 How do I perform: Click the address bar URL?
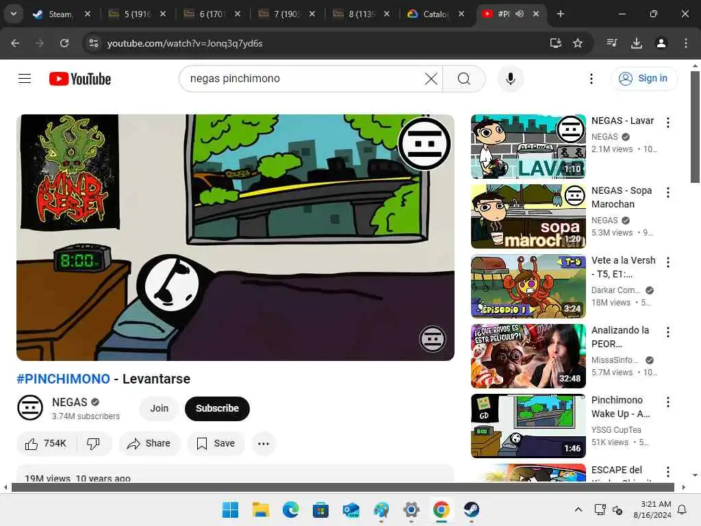click(x=185, y=43)
